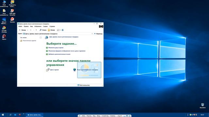209x117 pixels.
Task: Open the Поменять обои desktop shortcut
Action: (12, 4)
